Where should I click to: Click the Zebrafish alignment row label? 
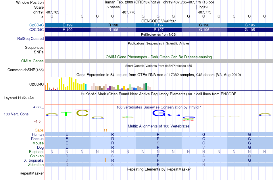[36, 164]
